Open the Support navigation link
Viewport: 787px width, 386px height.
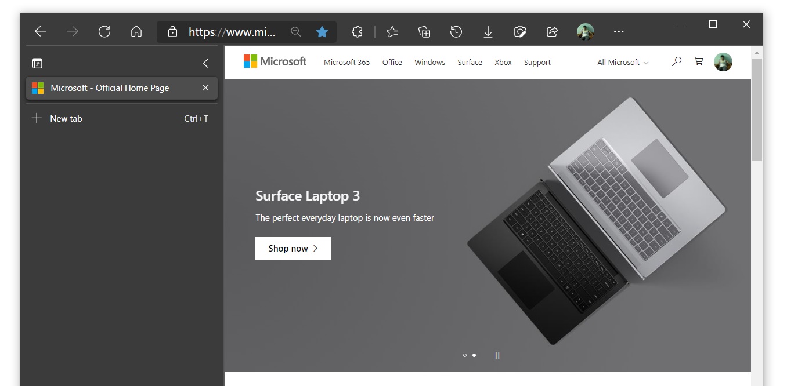tap(537, 63)
